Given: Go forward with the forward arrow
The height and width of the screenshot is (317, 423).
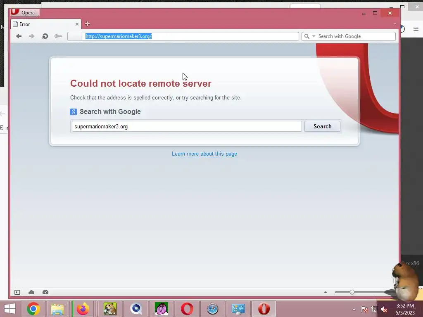Looking at the screenshot, I should 31,36.
